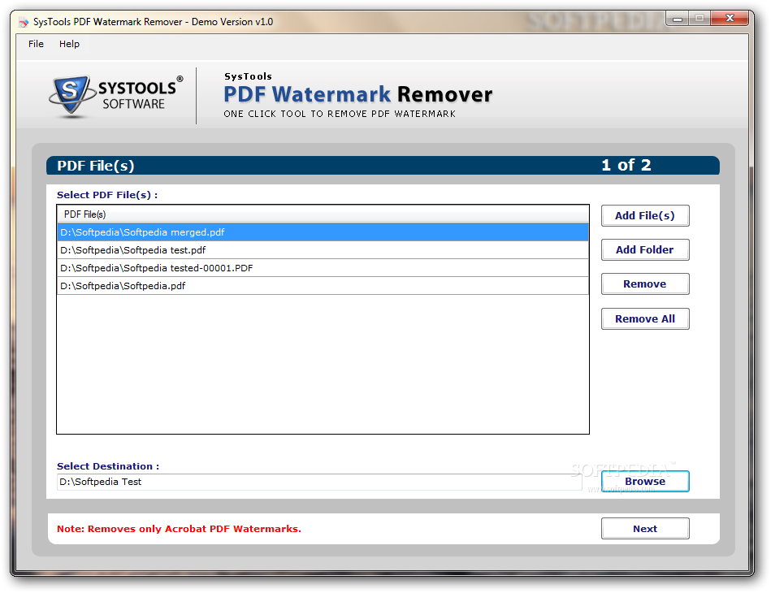
Task: Open the File menu
Action: [x=36, y=44]
